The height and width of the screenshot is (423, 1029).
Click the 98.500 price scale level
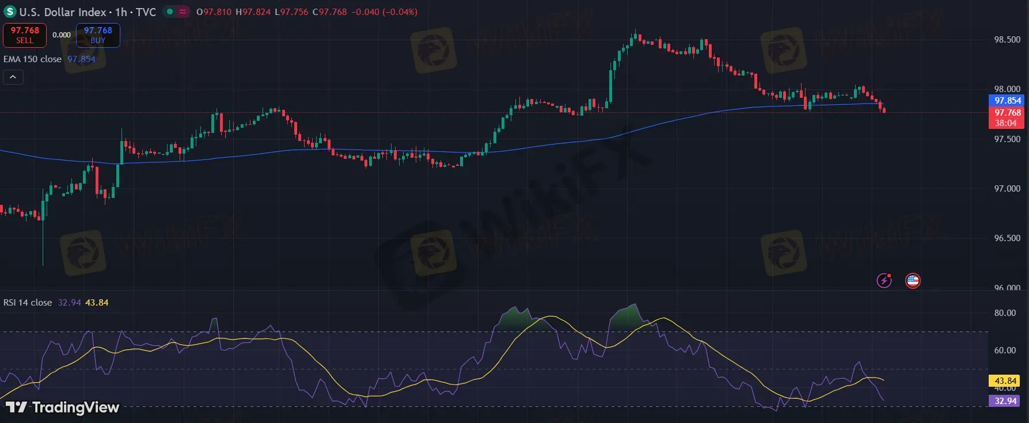coord(1007,40)
